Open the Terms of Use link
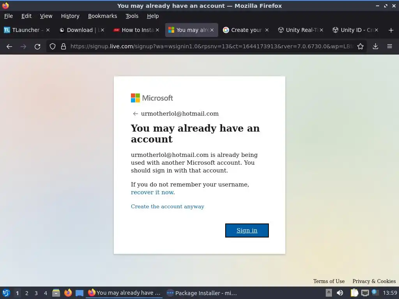The image size is (399, 299). (329, 281)
